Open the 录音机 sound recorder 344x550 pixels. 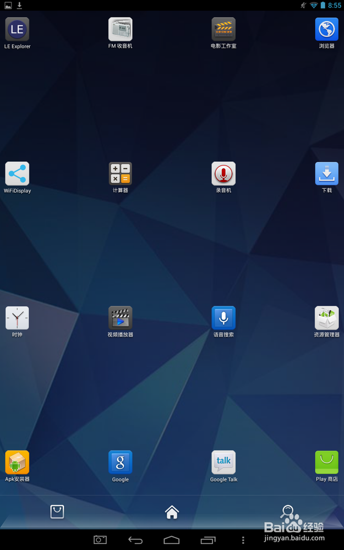pyautogui.click(x=223, y=174)
